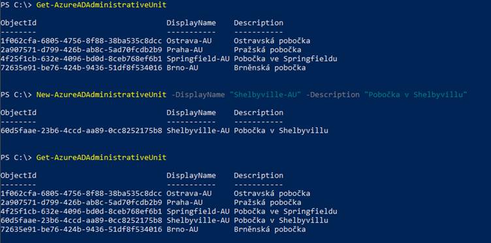This screenshot has height=243, width=491.
Task: Click the first Get-AzureADAdministrativeUnit command
Action: tap(101, 5)
